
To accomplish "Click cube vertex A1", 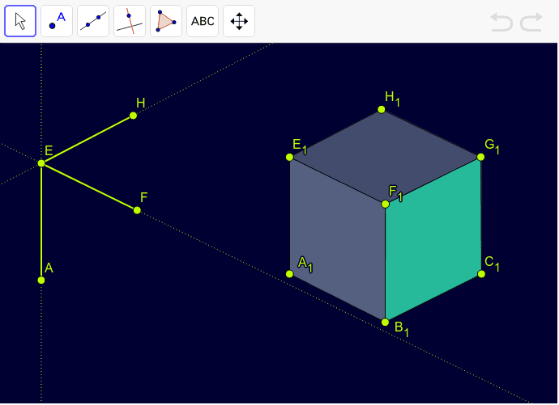I will [x=289, y=274].
